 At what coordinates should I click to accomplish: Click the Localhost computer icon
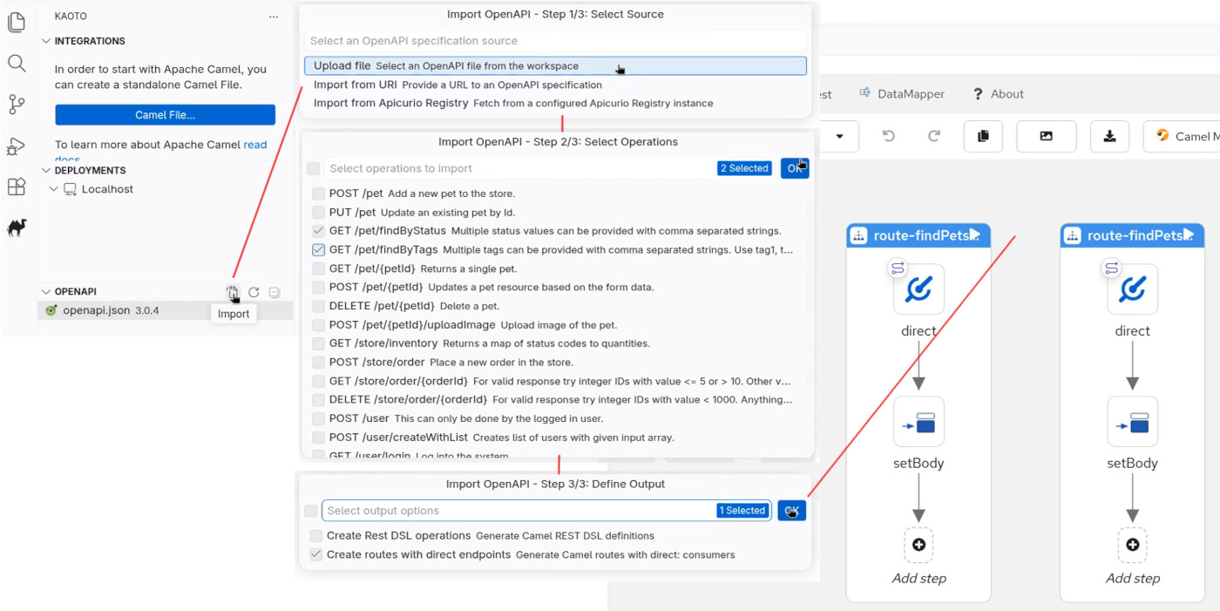point(72,189)
